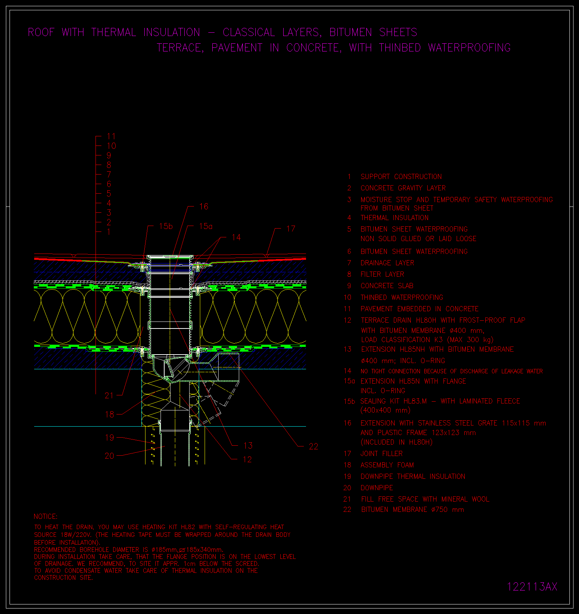Click drawing number '122113AX'
This screenshot has height=614, width=579.
(532, 587)
